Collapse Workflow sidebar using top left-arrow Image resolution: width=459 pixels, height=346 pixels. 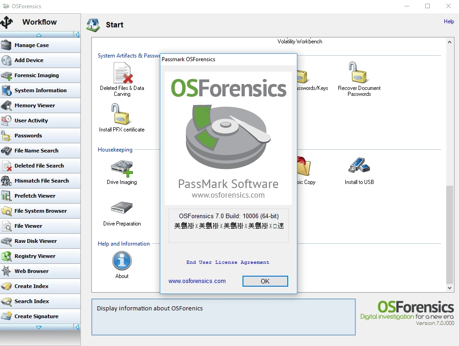coord(77,35)
